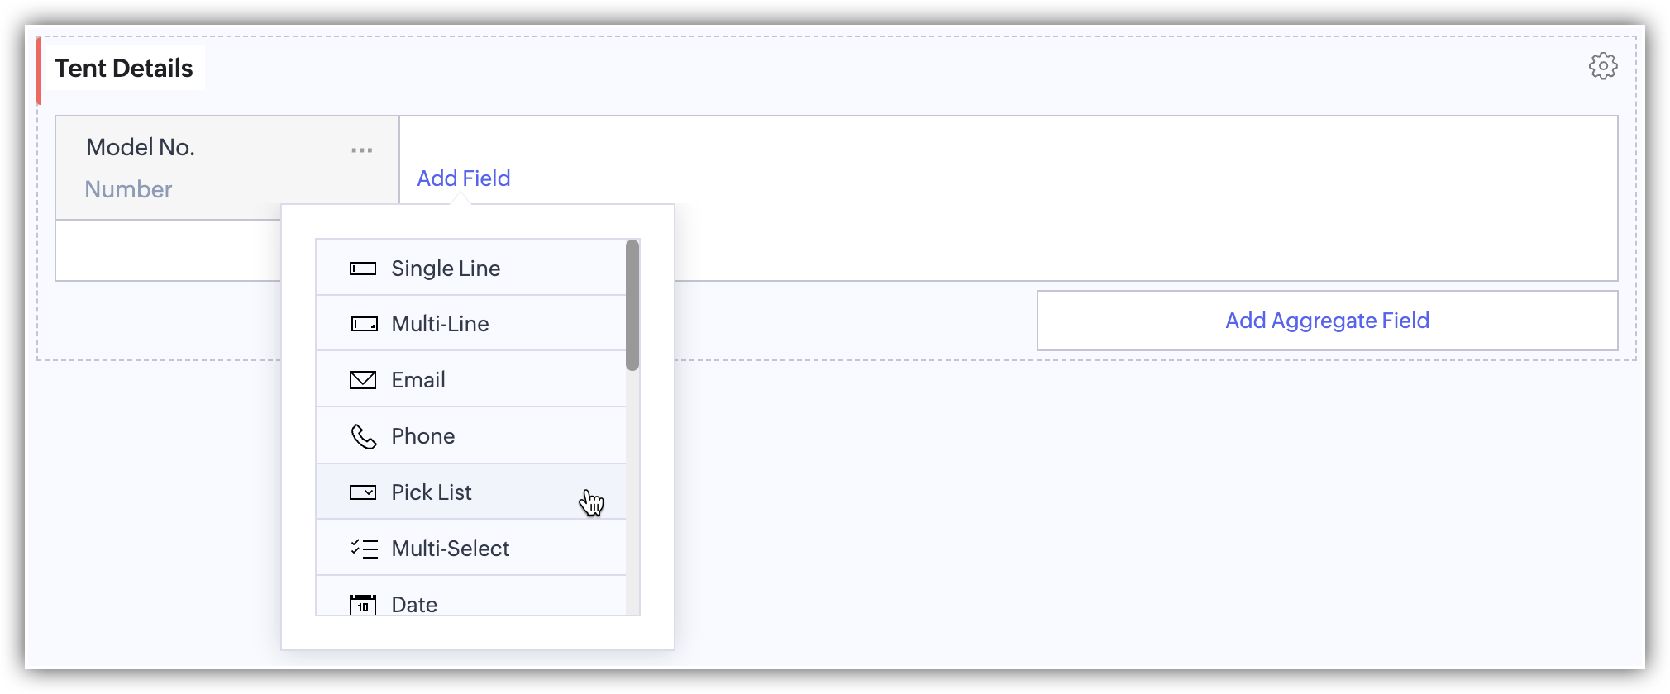
Task: Click the Single Line field icon
Action: pyautogui.click(x=363, y=269)
